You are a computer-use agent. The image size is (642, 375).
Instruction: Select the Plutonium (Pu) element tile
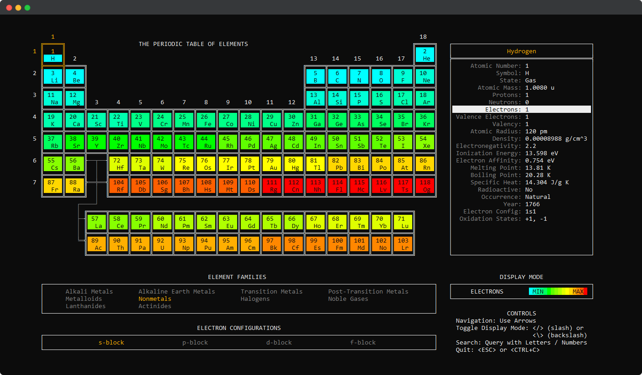coord(206,244)
